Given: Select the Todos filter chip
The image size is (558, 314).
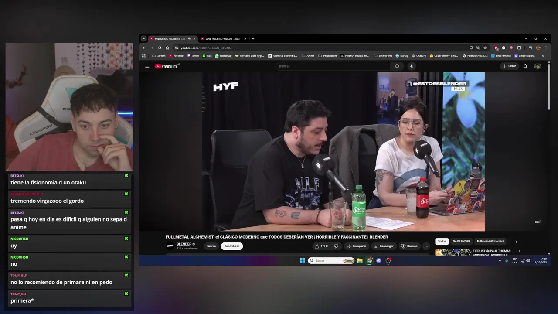Looking at the screenshot, I should pos(442,242).
